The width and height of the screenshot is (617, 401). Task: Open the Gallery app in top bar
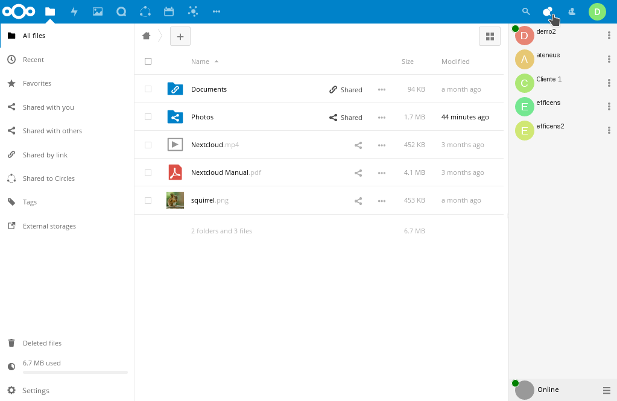(x=98, y=11)
